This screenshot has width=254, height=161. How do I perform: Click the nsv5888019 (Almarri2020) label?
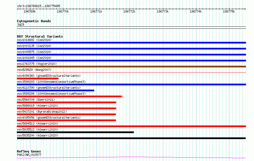38,106
